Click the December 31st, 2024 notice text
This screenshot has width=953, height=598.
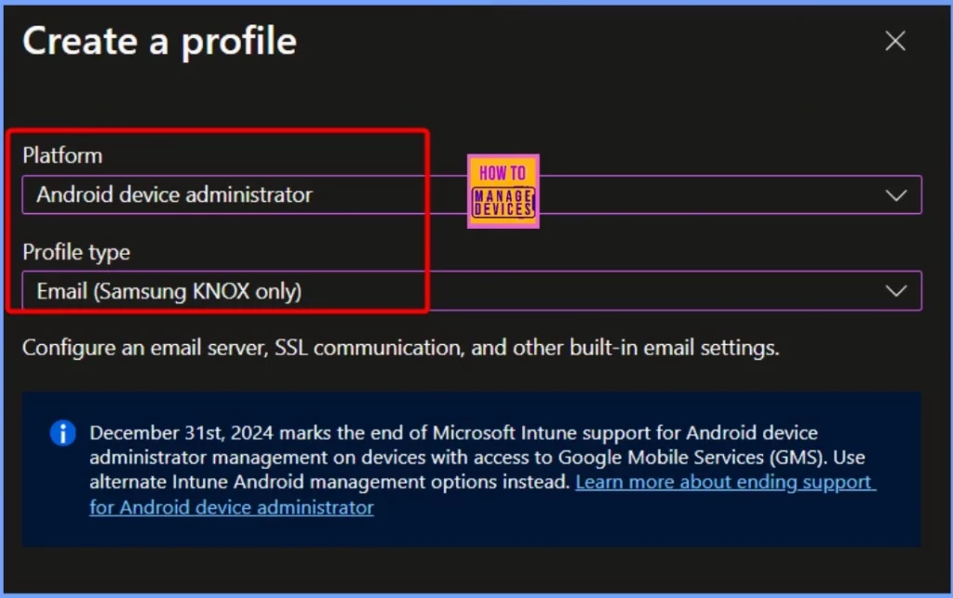point(477,458)
